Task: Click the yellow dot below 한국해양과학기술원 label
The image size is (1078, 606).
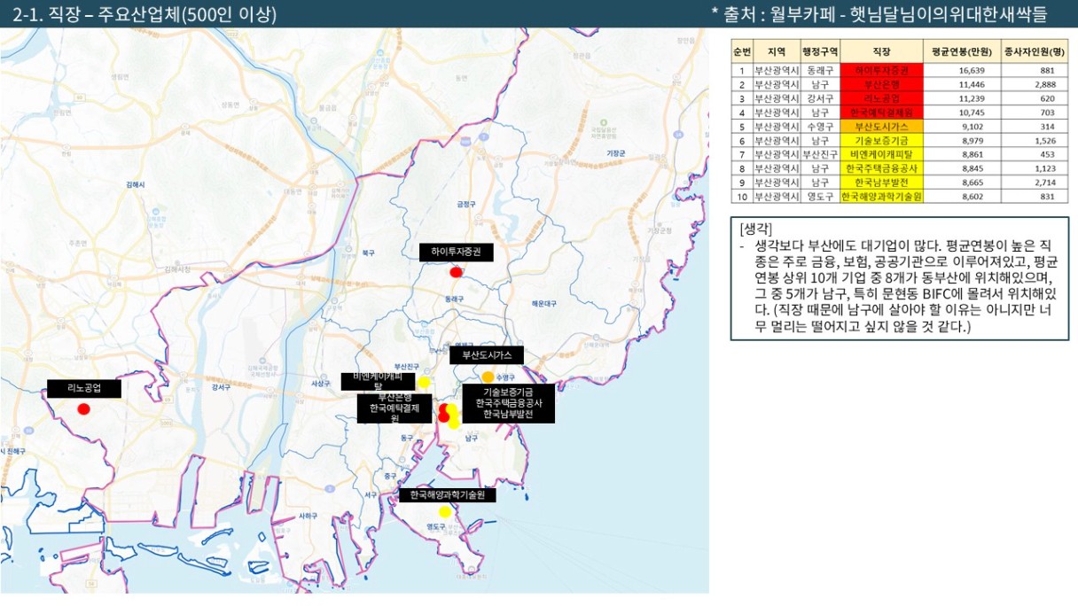Action: (x=445, y=511)
